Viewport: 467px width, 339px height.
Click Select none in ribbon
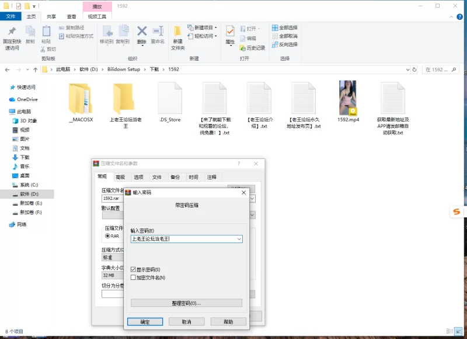point(285,36)
